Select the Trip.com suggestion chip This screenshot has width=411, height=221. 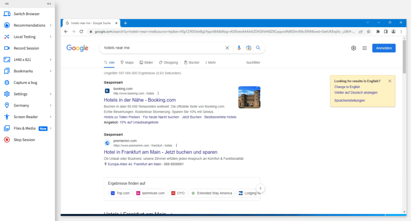120,193
